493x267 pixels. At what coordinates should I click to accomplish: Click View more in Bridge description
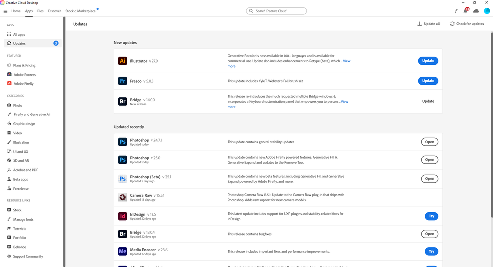tap(344, 102)
